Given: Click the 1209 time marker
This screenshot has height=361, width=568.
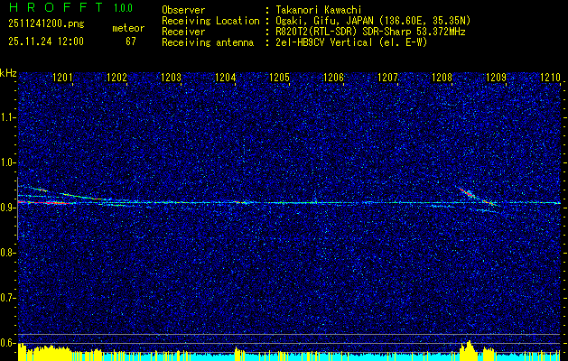Looking at the screenshot, I should point(496,78).
